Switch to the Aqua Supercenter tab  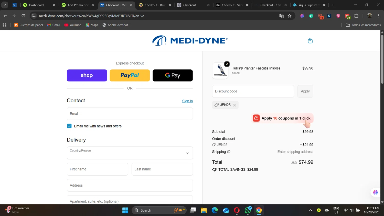309,5
